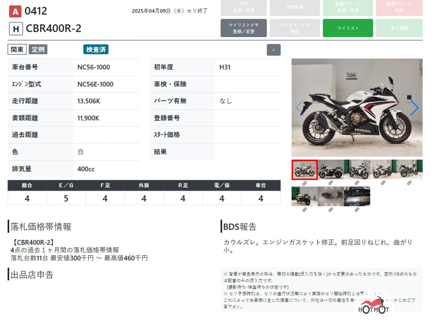Click the 定例 tag
Viewport: 435px width, 328px height.
pyautogui.click(x=38, y=50)
